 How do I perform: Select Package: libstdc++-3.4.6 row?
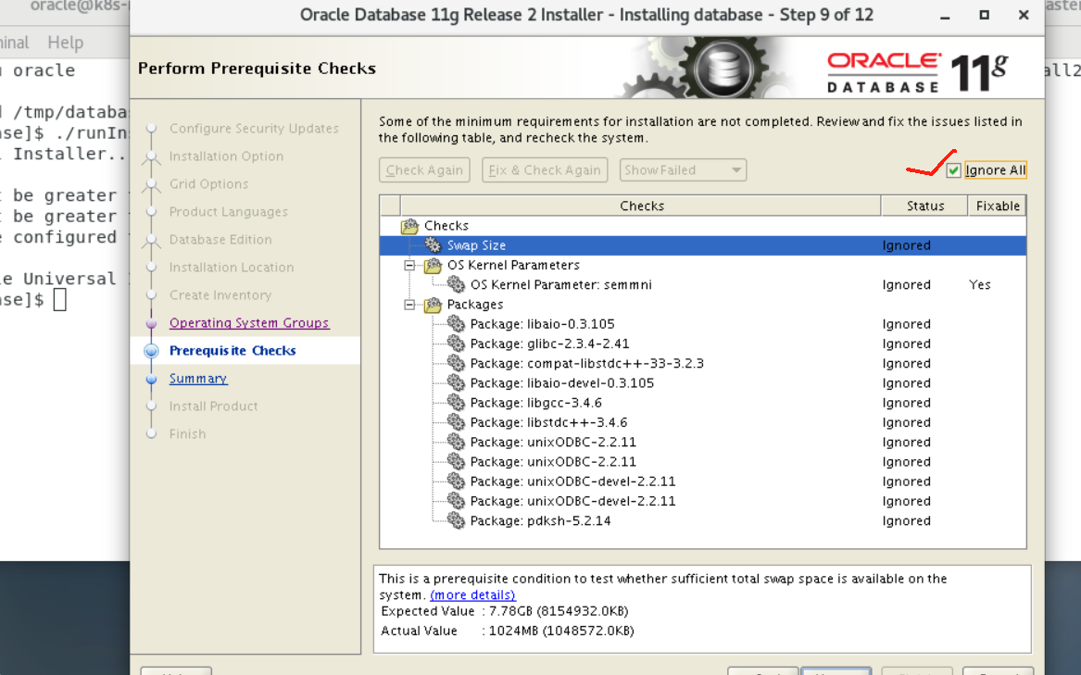702,422
